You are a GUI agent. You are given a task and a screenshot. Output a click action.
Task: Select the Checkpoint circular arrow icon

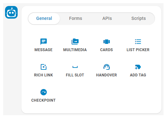(x=43, y=92)
